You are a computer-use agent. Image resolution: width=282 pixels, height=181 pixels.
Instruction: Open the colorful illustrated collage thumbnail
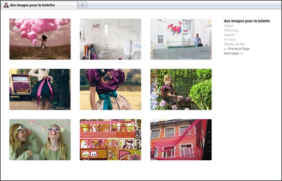coord(110,140)
